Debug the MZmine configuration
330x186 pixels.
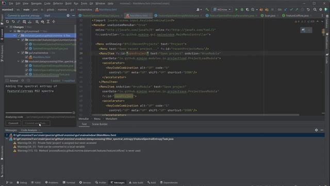point(242,9)
